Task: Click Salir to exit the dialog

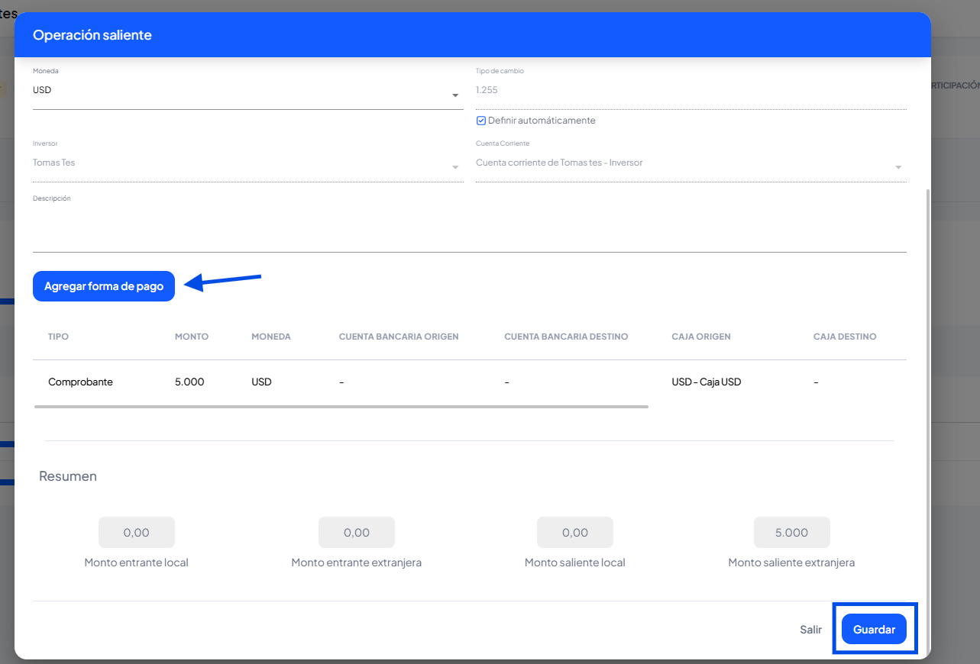Action: tap(810, 630)
